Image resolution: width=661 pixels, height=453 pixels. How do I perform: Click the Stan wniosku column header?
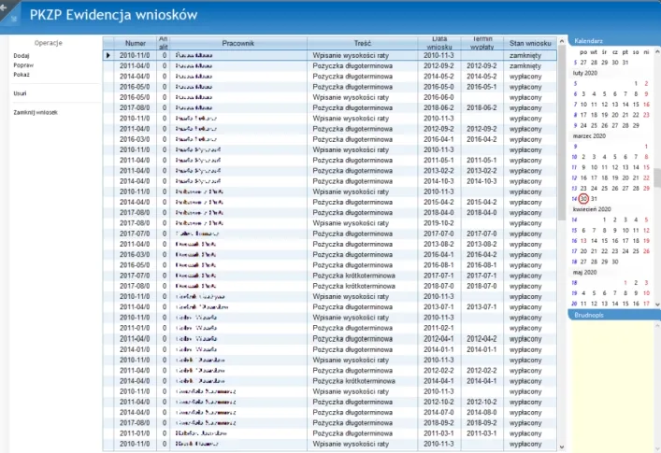tap(529, 44)
